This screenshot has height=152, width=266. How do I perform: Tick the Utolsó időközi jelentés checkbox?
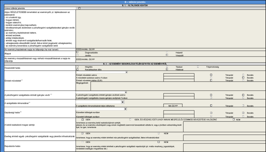[x=79, y=8]
